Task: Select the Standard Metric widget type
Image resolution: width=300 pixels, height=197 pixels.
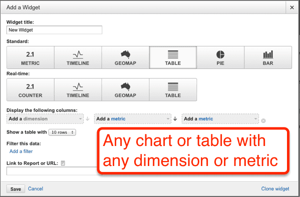Action: coord(31,57)
